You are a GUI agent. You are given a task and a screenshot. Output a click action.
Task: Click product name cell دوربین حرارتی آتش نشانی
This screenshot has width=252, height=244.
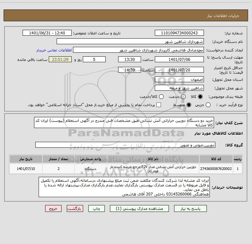click(153, 169)
